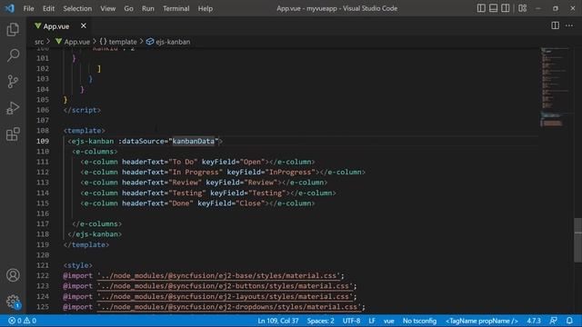582x327 pixels.
Task: Open the Edit menu
Action: 48,8
